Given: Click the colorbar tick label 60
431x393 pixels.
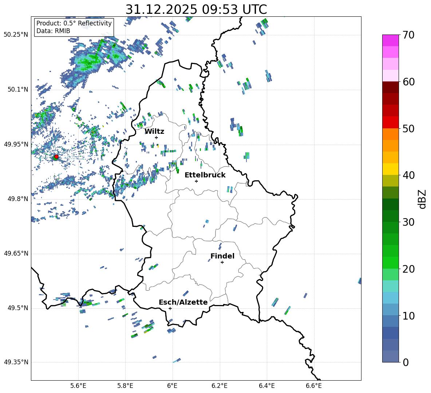Looking at the screenshot, I should [408, 82].
